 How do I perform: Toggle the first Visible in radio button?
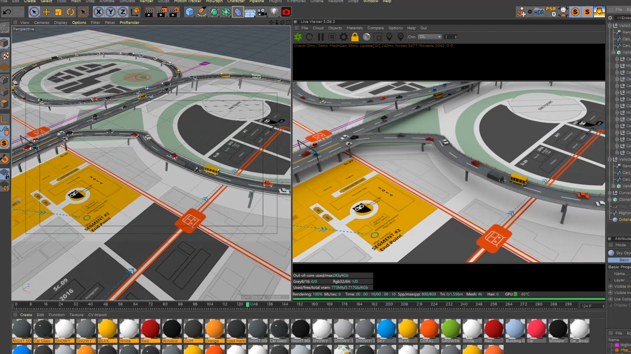coord(611,286)
